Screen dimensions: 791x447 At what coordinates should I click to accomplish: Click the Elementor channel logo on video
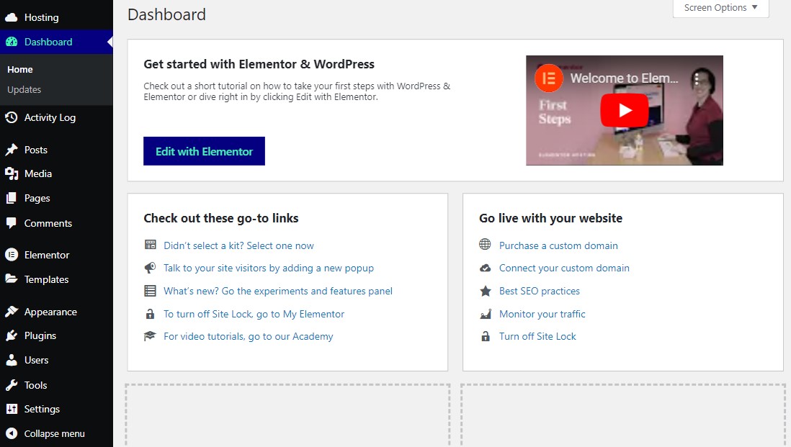click(548, 78)
